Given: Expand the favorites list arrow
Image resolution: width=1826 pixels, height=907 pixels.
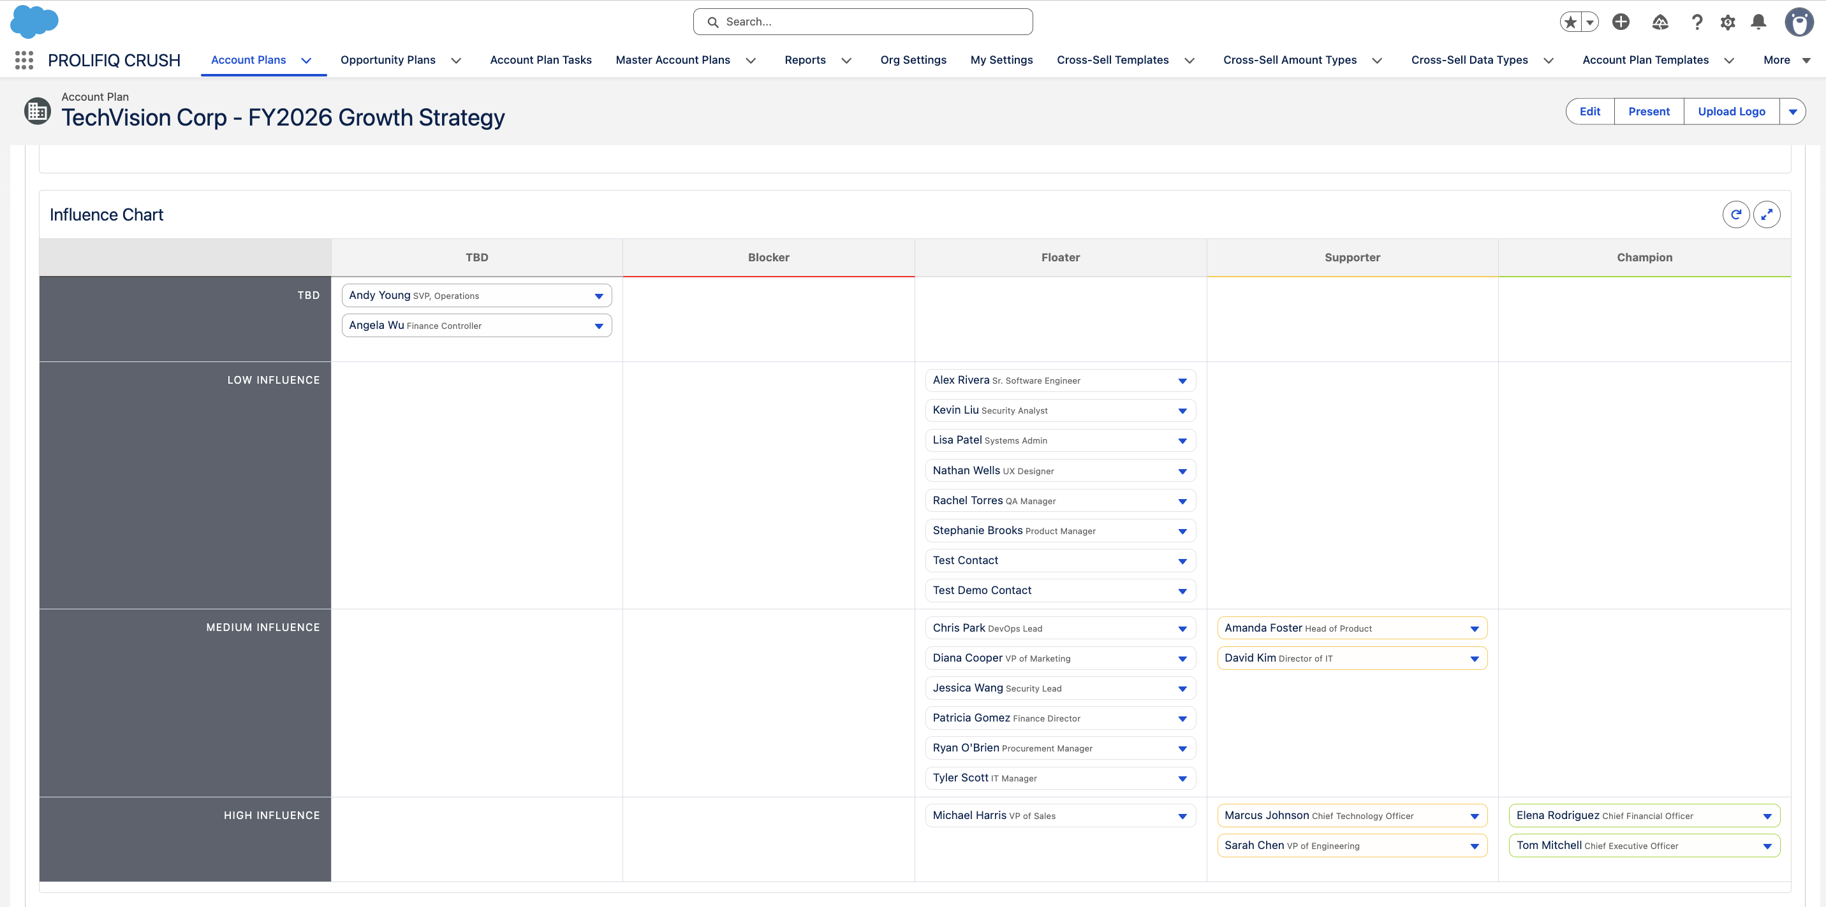Looking at the screenshot, I should click(1590, 22).
